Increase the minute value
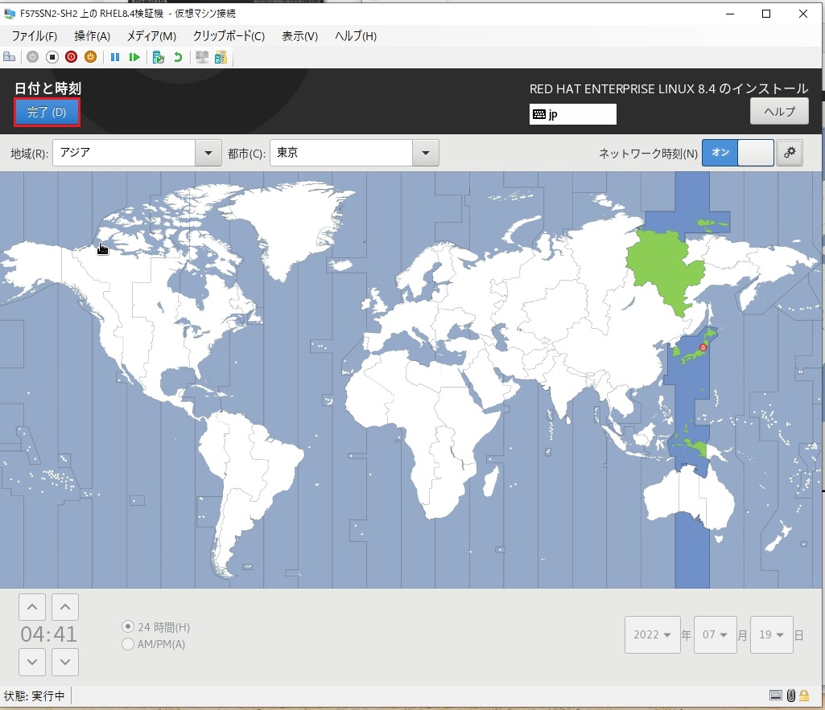The image size is (825, 710). click(65, 607)
